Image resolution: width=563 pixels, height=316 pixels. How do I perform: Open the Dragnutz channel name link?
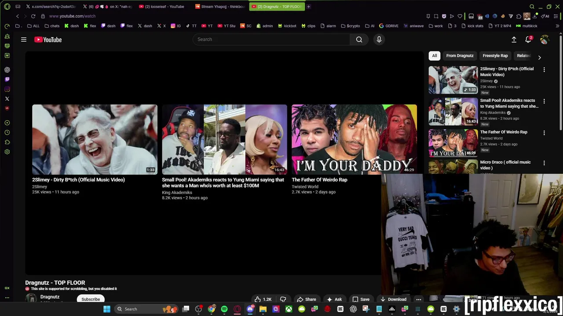50,297
